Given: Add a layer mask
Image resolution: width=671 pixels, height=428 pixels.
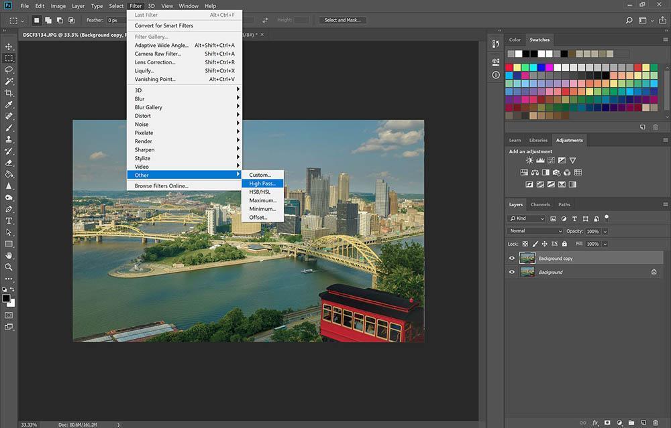Looking at the screenshot, I should point(607,423).
